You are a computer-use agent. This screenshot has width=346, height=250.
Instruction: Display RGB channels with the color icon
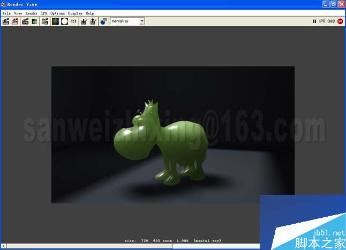point(55,21)
